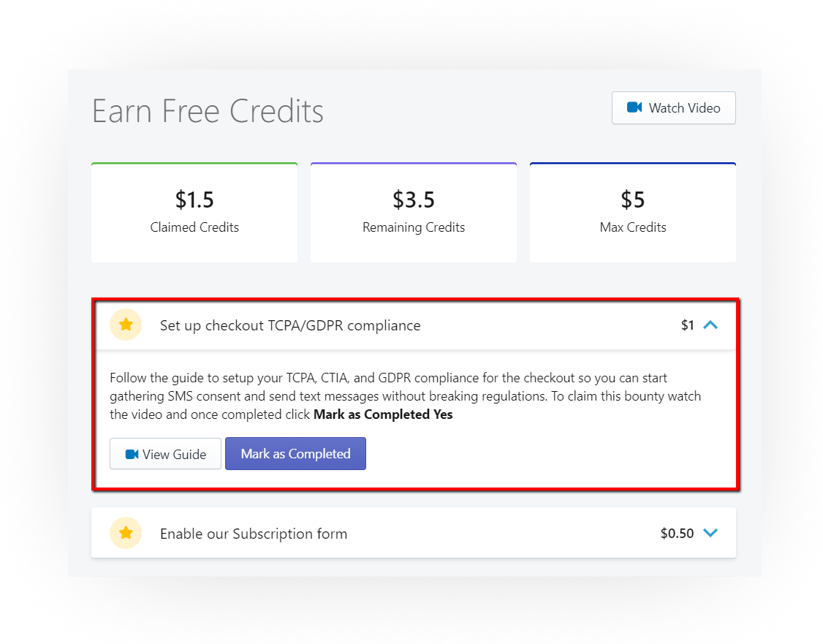Click the Remaining Credits label text

pos(414,227)
